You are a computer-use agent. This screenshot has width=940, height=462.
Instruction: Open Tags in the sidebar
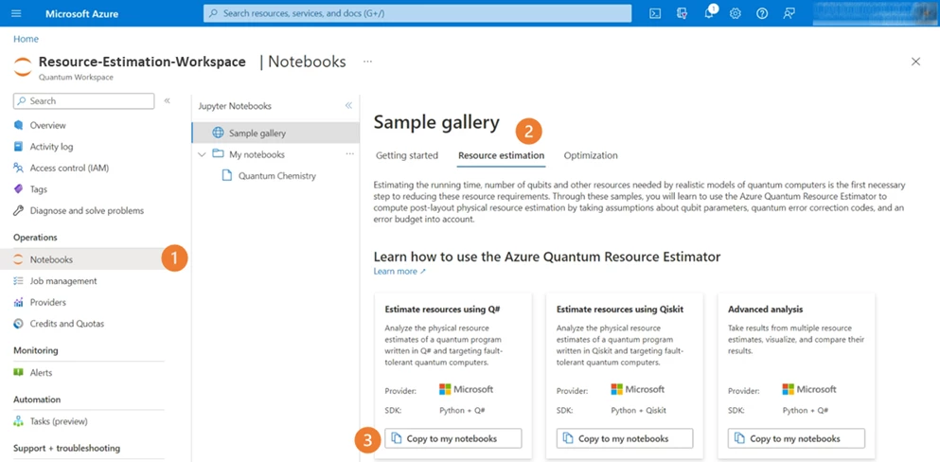pyautogui.click(x=39, y=189)
